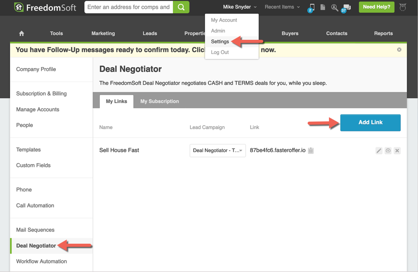Dismiss the Follow-Up messages banner

tap(399, 50)
